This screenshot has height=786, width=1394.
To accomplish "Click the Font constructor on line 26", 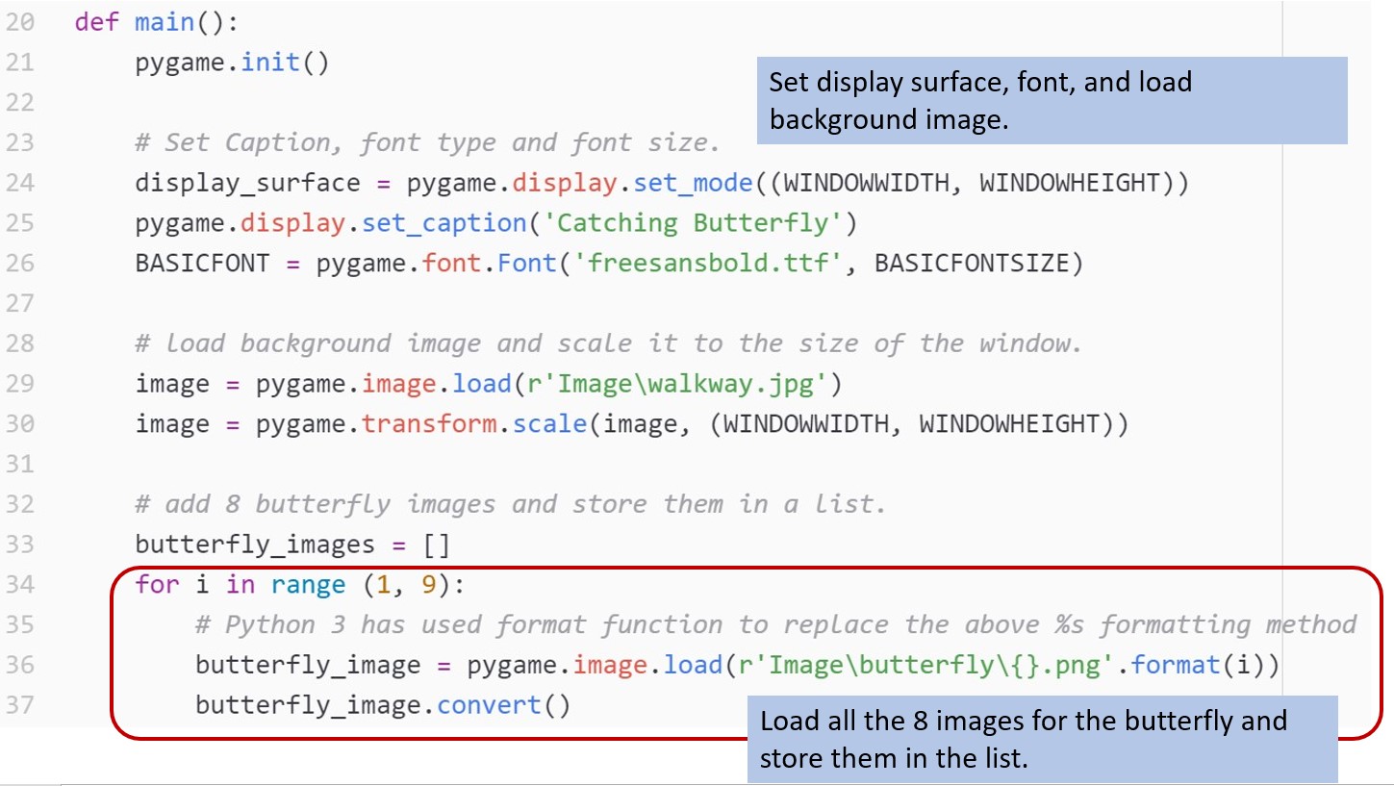I will [526, 262].
